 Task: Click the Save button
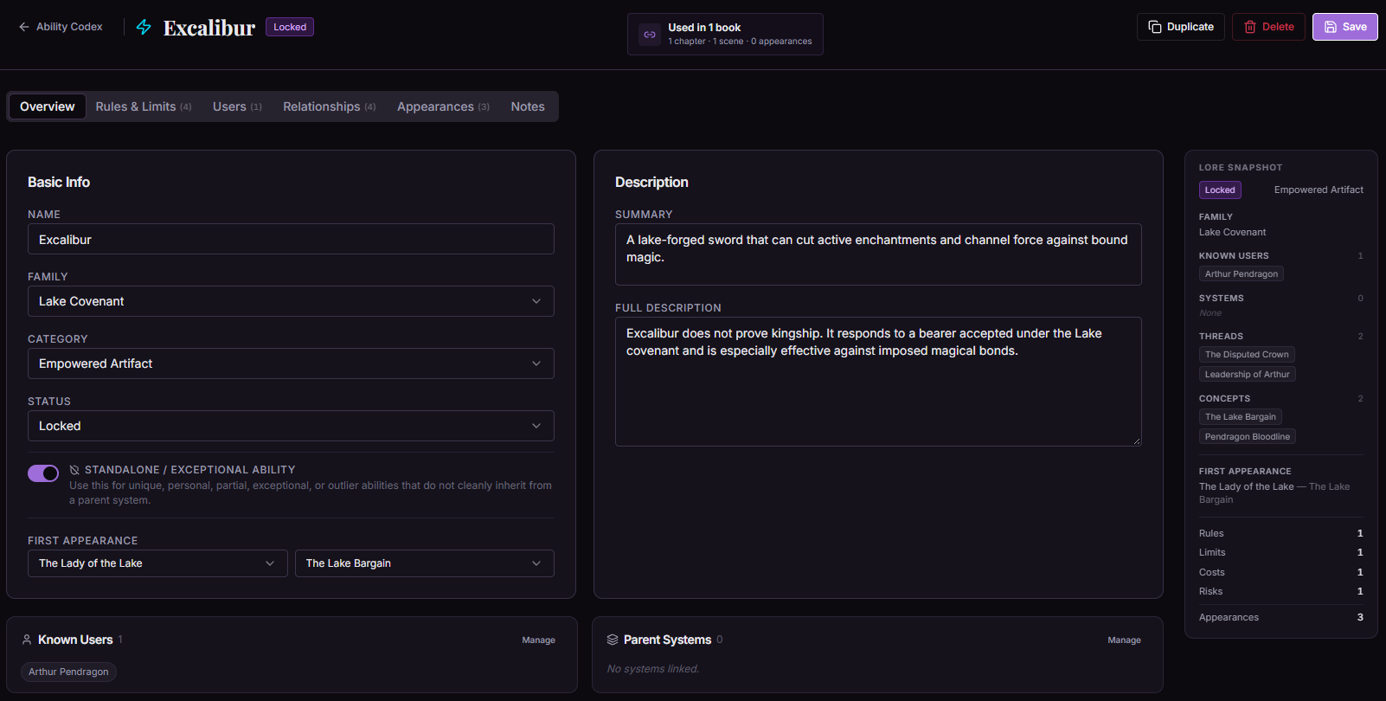[x=1345, y=27]
